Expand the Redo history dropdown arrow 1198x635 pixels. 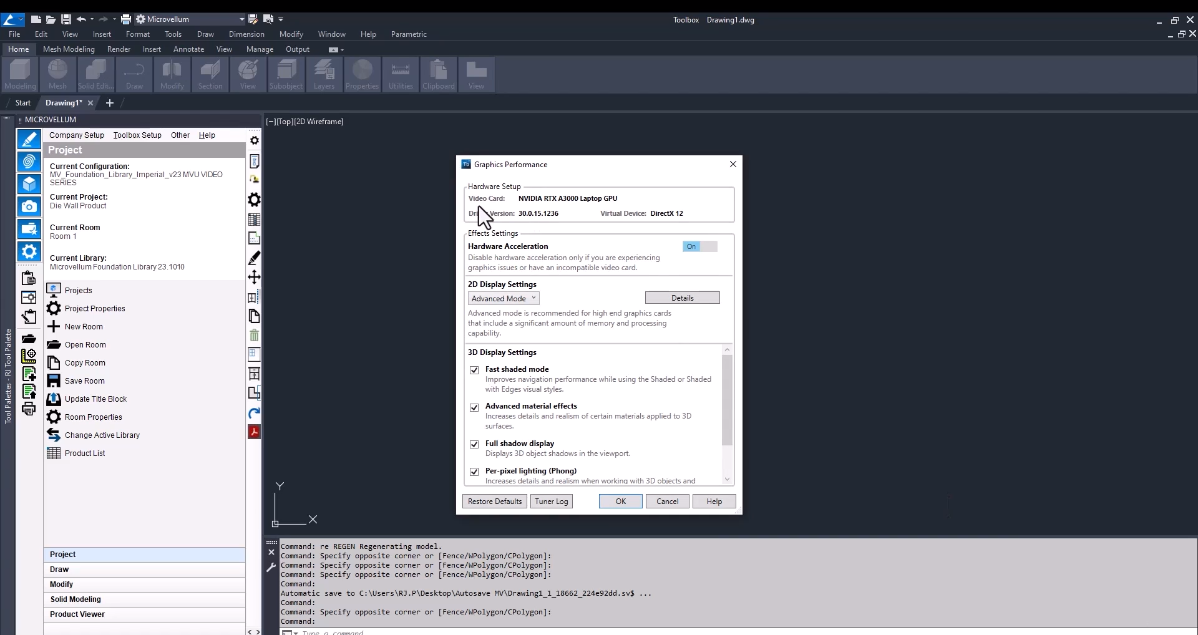114,19
